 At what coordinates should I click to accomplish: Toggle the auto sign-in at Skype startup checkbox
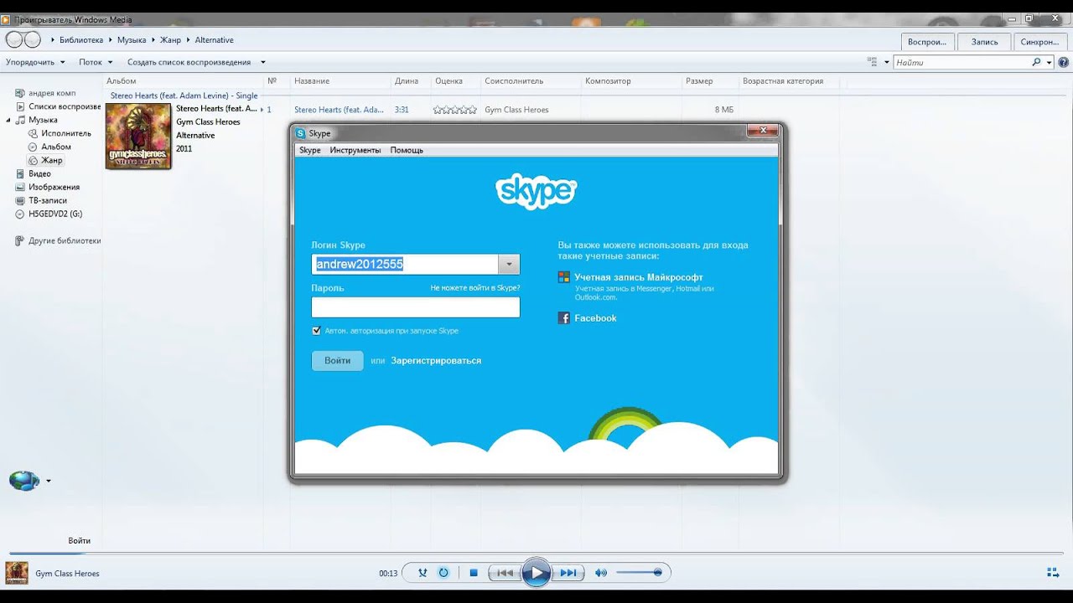click(x=316, y=331)
